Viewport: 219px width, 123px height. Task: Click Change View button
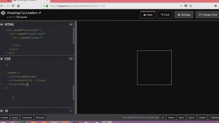(207, 15)
